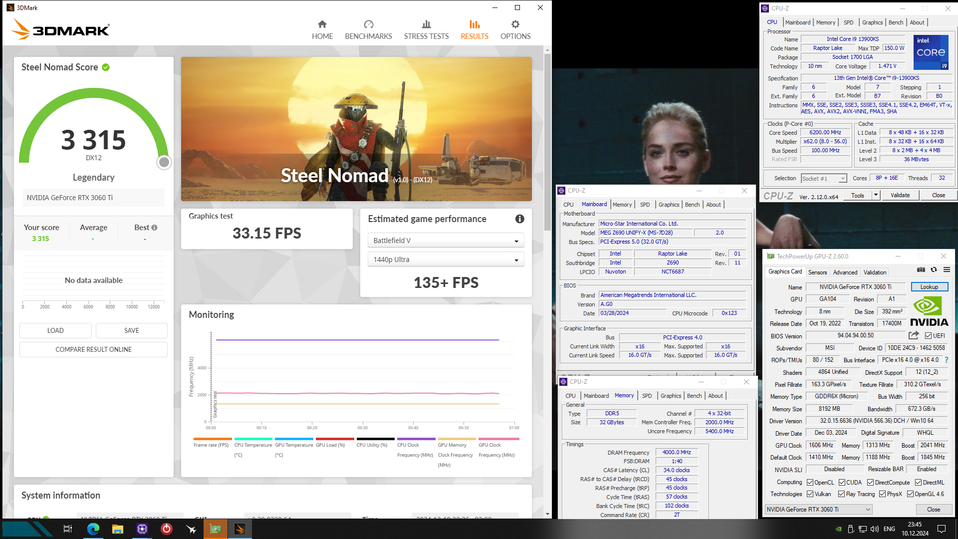Open the SPD tab in the Mainboard CPU-Z window
The width and height of the screenshot is (958, 539).
point(645,205)
